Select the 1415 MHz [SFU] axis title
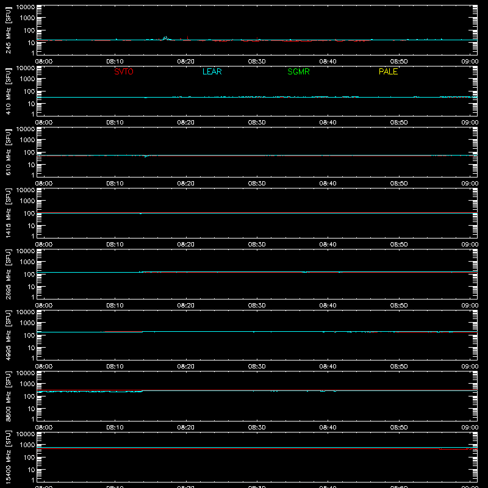488x488 pixels. (x=9, y=213)
